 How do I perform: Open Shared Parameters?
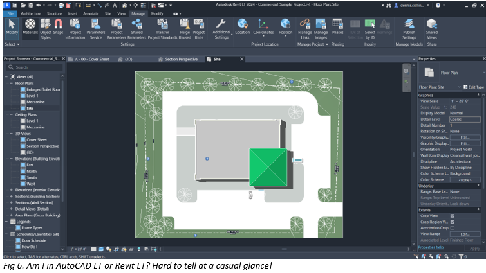pos(136,29)
